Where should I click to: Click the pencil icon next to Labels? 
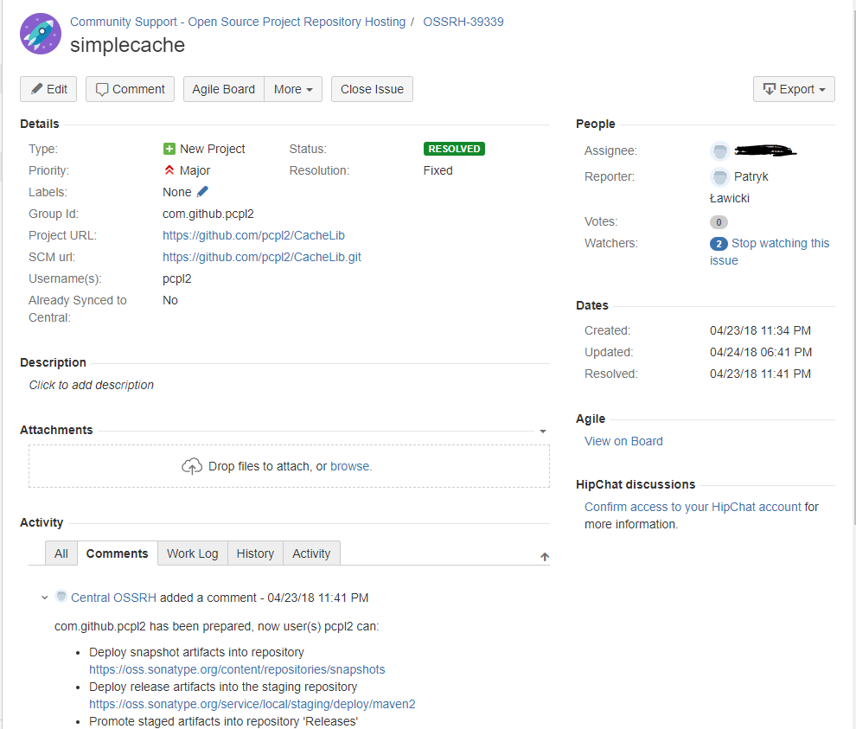(x=203, y=191)
